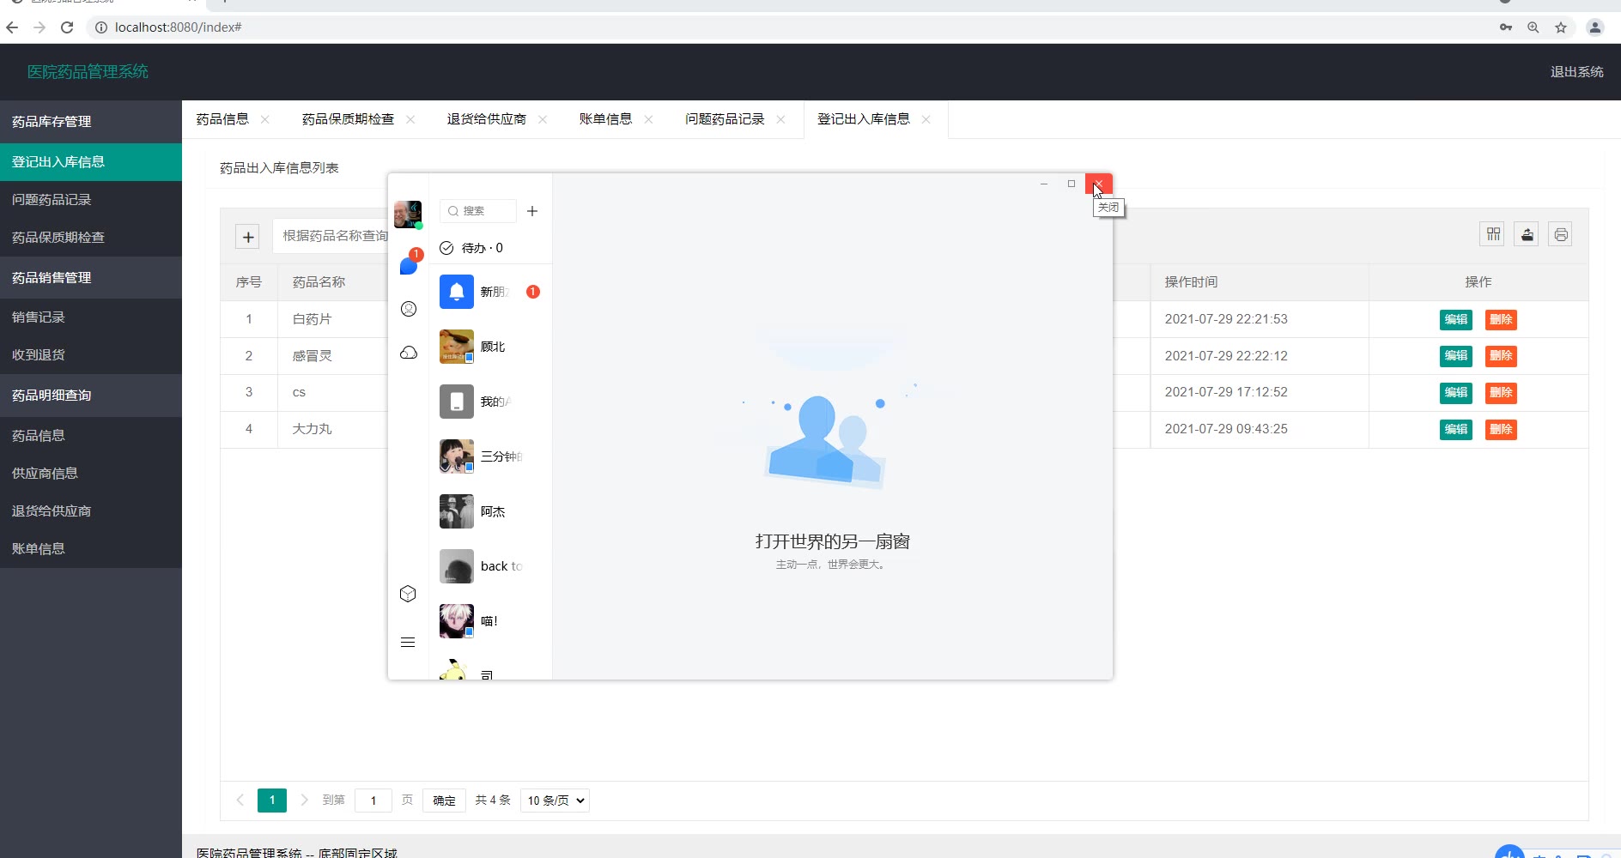Click 确定 pagination confirm button
This screenshot has width=1621, height=858.
[x=444, y=801]
